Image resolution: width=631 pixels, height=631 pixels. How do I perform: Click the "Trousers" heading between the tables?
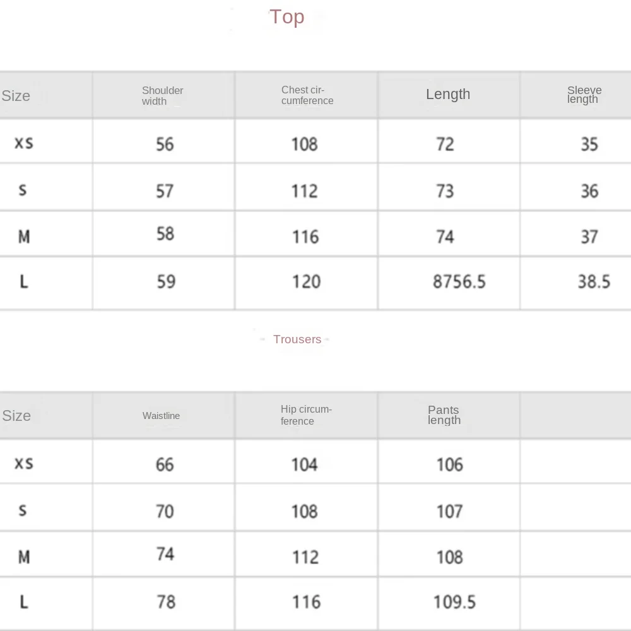click(297, 339)
